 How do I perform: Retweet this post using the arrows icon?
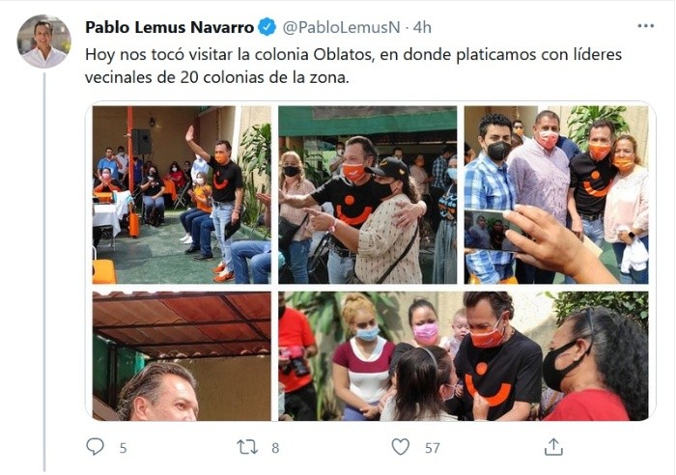tap(247, 447)
